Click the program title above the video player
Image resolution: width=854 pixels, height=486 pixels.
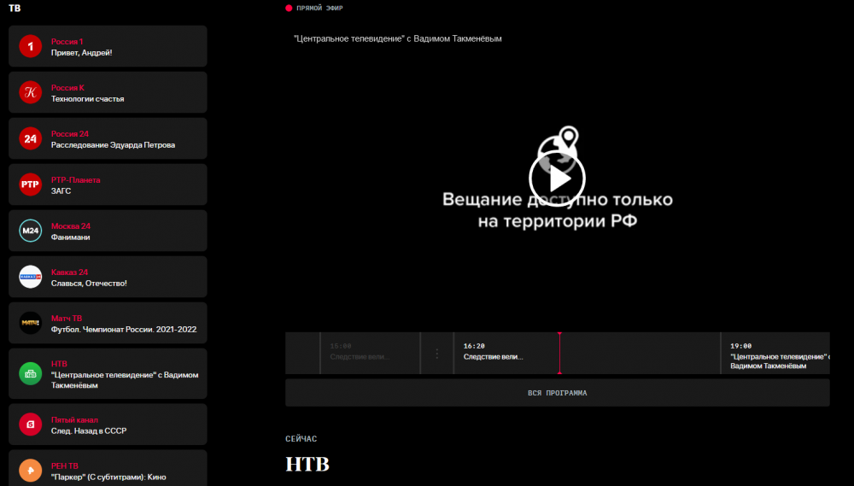tap(398, 38)
